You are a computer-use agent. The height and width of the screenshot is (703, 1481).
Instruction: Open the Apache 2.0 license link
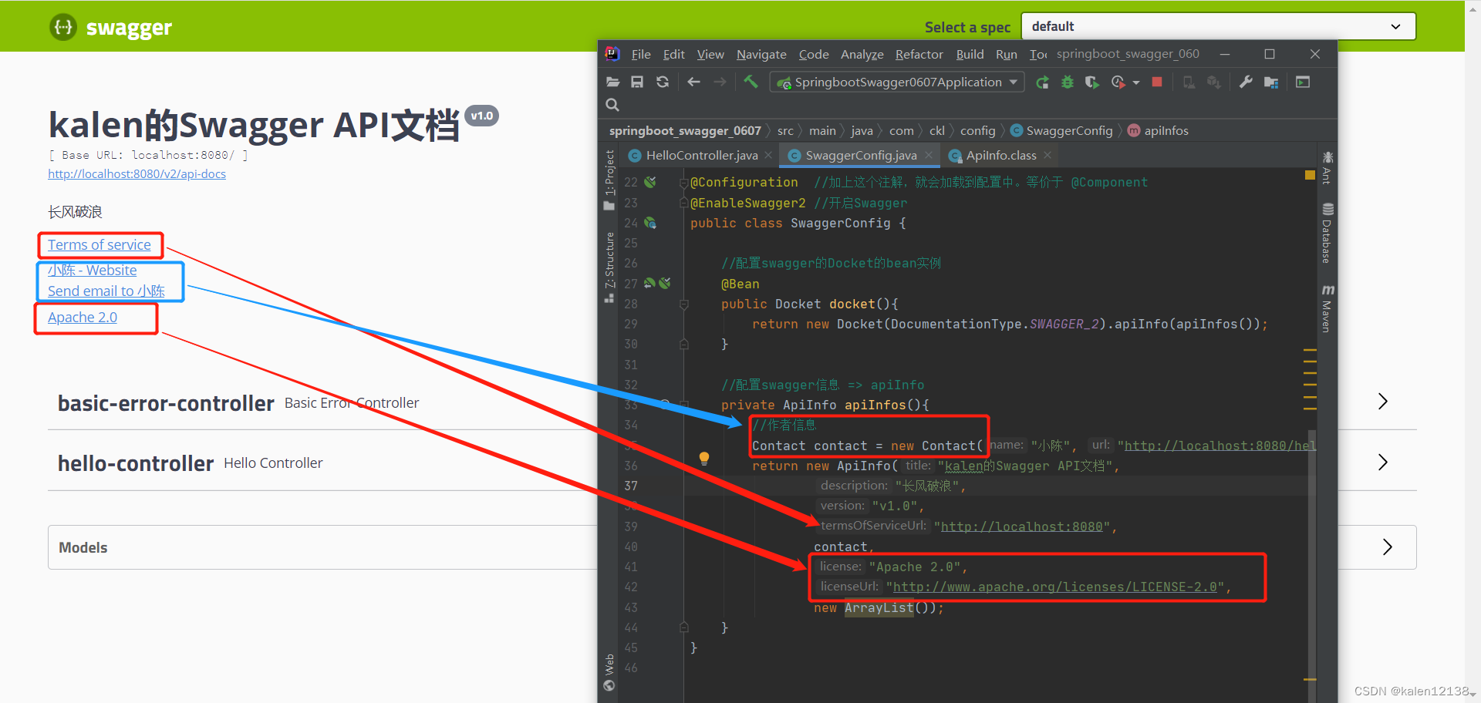83,317
